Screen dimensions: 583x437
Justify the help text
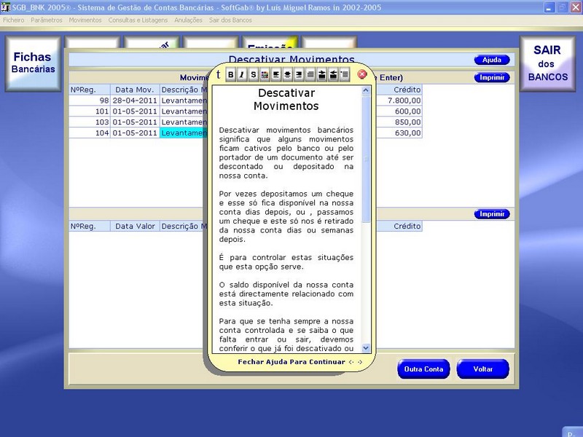click(x=310, y=74)
